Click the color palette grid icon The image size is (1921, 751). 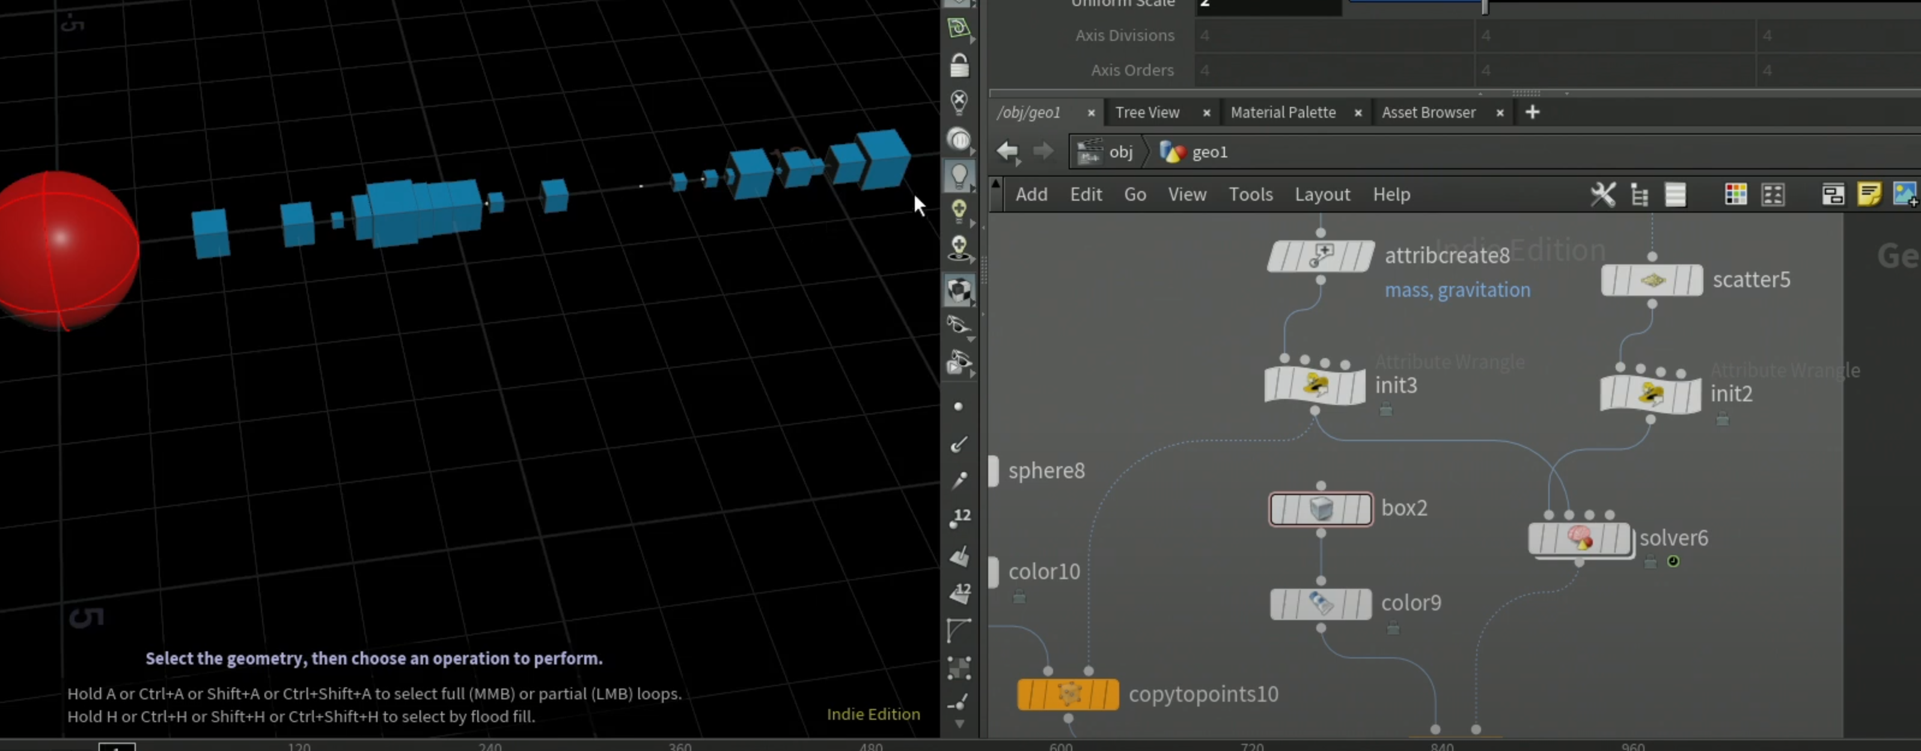(x=1735, y=195)
